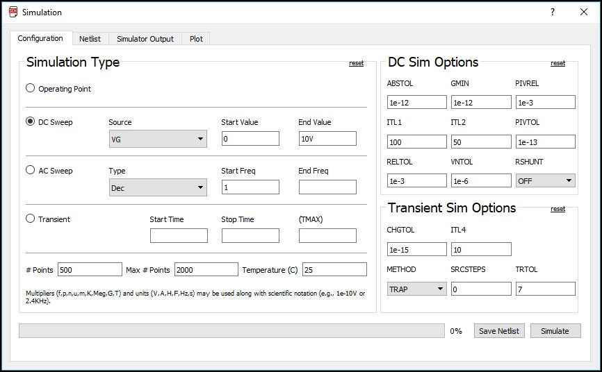Click the Save Netlist button
Image resolution: width=602 pixels, height=372 pixels.
point(499,331)
